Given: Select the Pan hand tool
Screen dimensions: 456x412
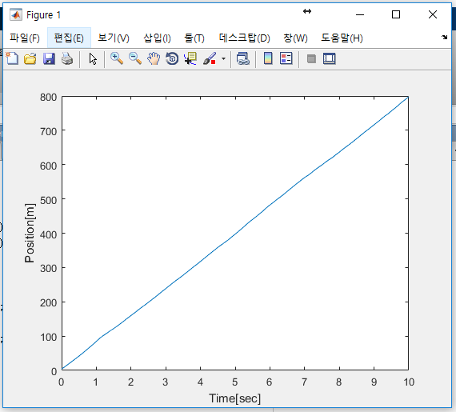Looking at the screenshot, I should point(154,58).
